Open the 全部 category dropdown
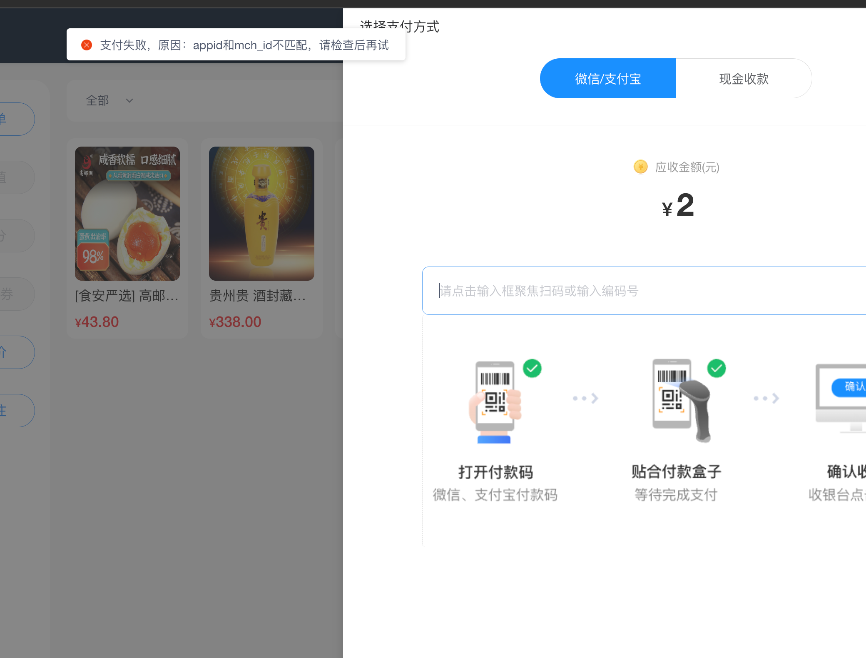This screenshot has height=658, width=866. point(109,100)
